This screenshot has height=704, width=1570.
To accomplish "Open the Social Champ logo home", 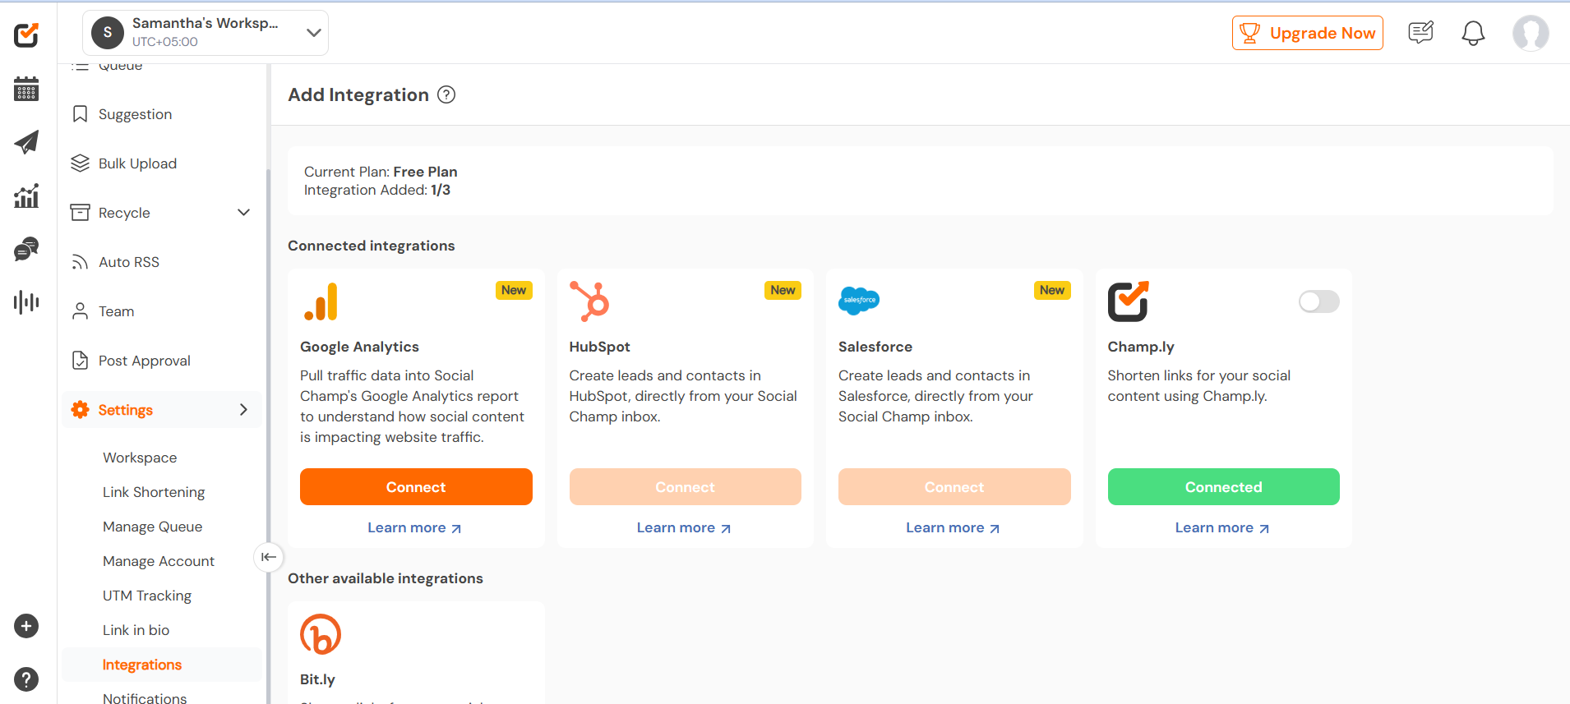I will [26, 35].
